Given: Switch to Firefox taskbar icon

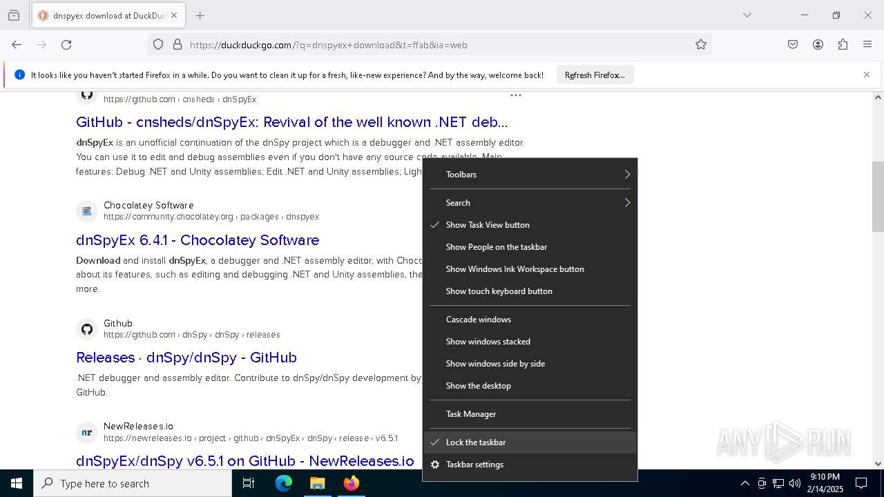Looking at the screenshot, I should pos(352,483).
